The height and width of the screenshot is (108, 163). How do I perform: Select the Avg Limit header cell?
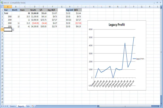70,10
